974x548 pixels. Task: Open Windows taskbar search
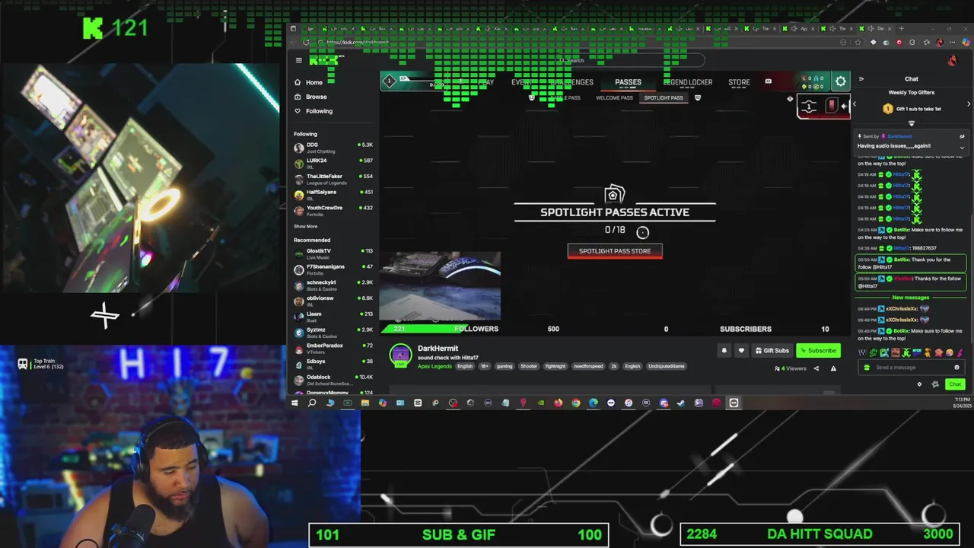tap(312, 403)
